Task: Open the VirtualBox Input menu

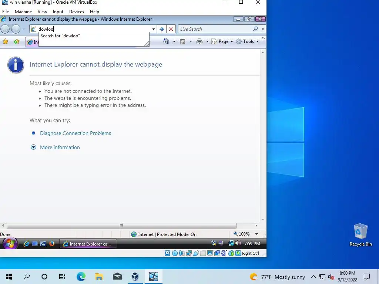Action: (x=58, y=11)
